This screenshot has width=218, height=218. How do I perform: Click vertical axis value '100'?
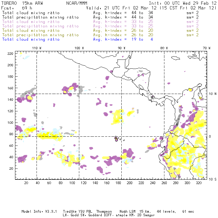point(10,123)
